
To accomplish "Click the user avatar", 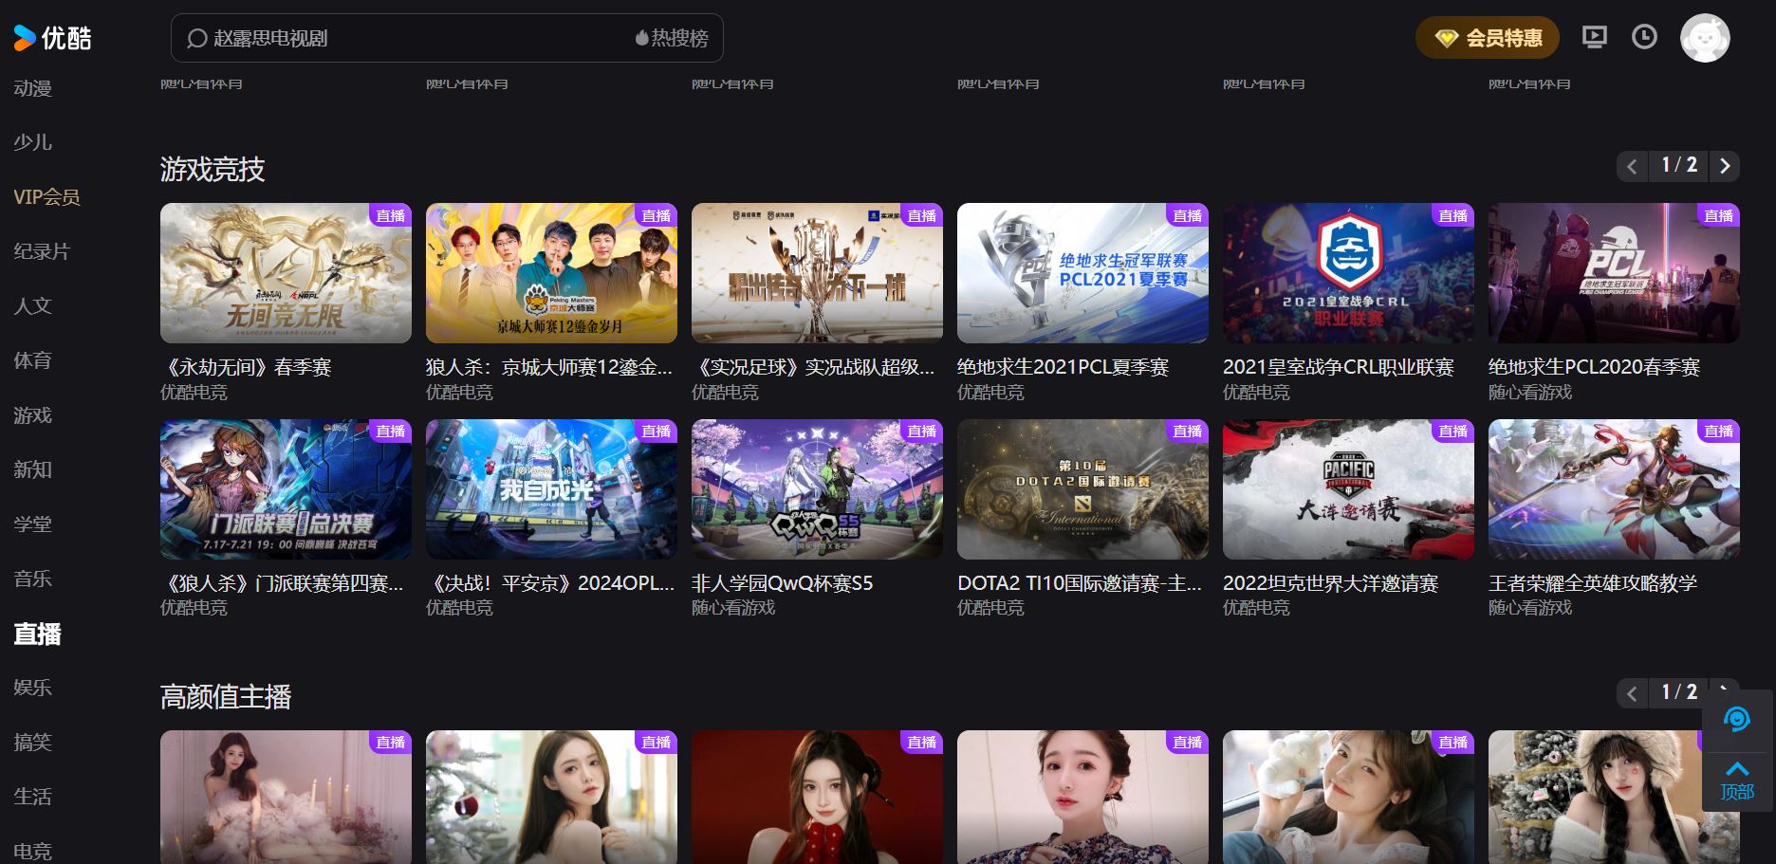I will [1705, 37].
